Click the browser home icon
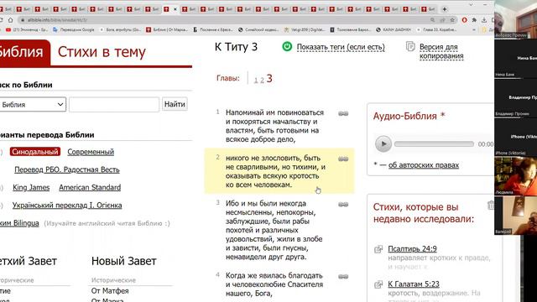The width and height of the screenshot is (537, 302). coord(11,20)
